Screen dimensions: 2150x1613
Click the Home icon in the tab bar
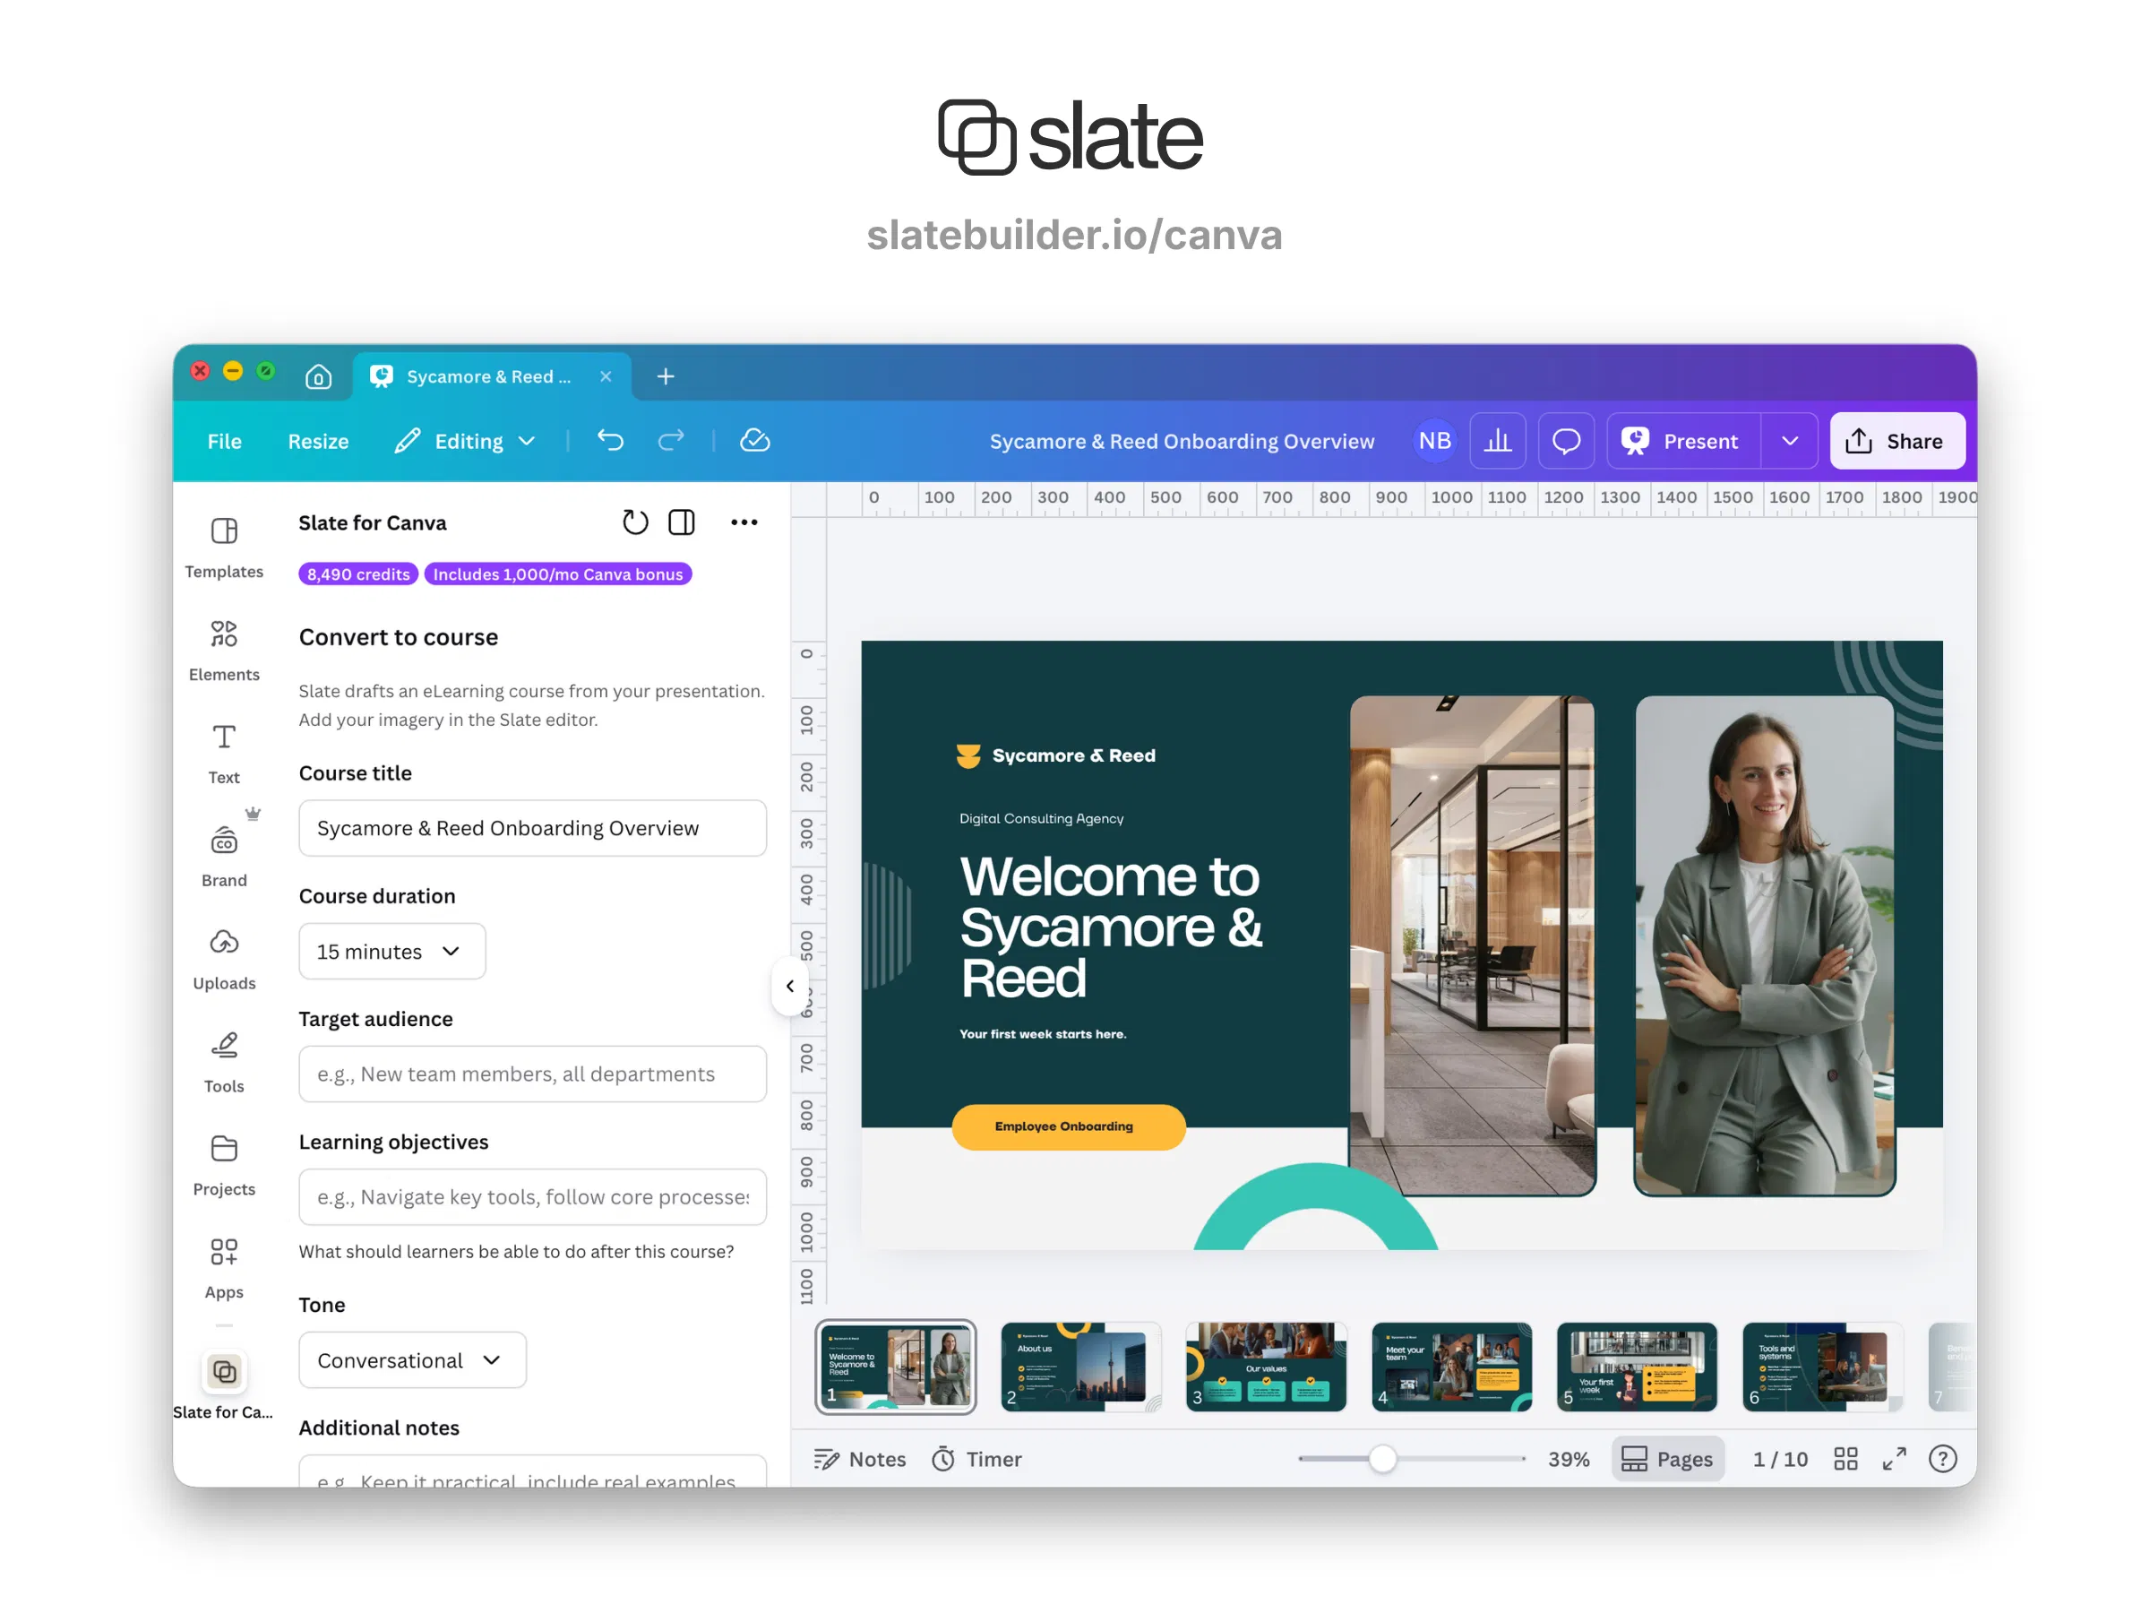tap(318, 376)
